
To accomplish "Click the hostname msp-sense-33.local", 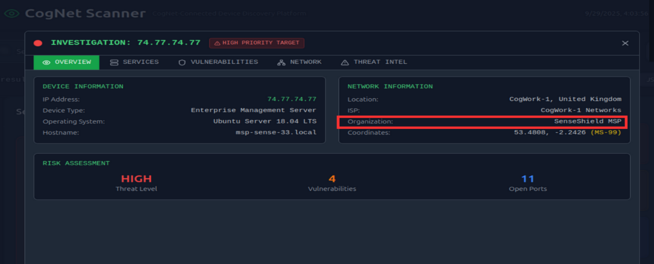I will click(276, 132).
